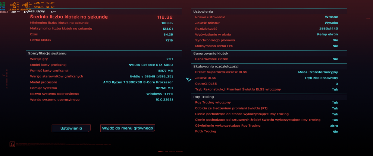Click driver version Nvidia v 59649 text

[x=151, y=76]
